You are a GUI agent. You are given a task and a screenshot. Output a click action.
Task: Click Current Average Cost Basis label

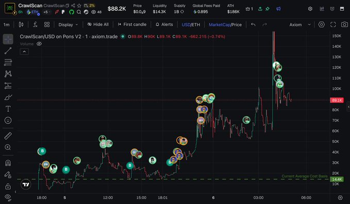click(x=305, y=176)
